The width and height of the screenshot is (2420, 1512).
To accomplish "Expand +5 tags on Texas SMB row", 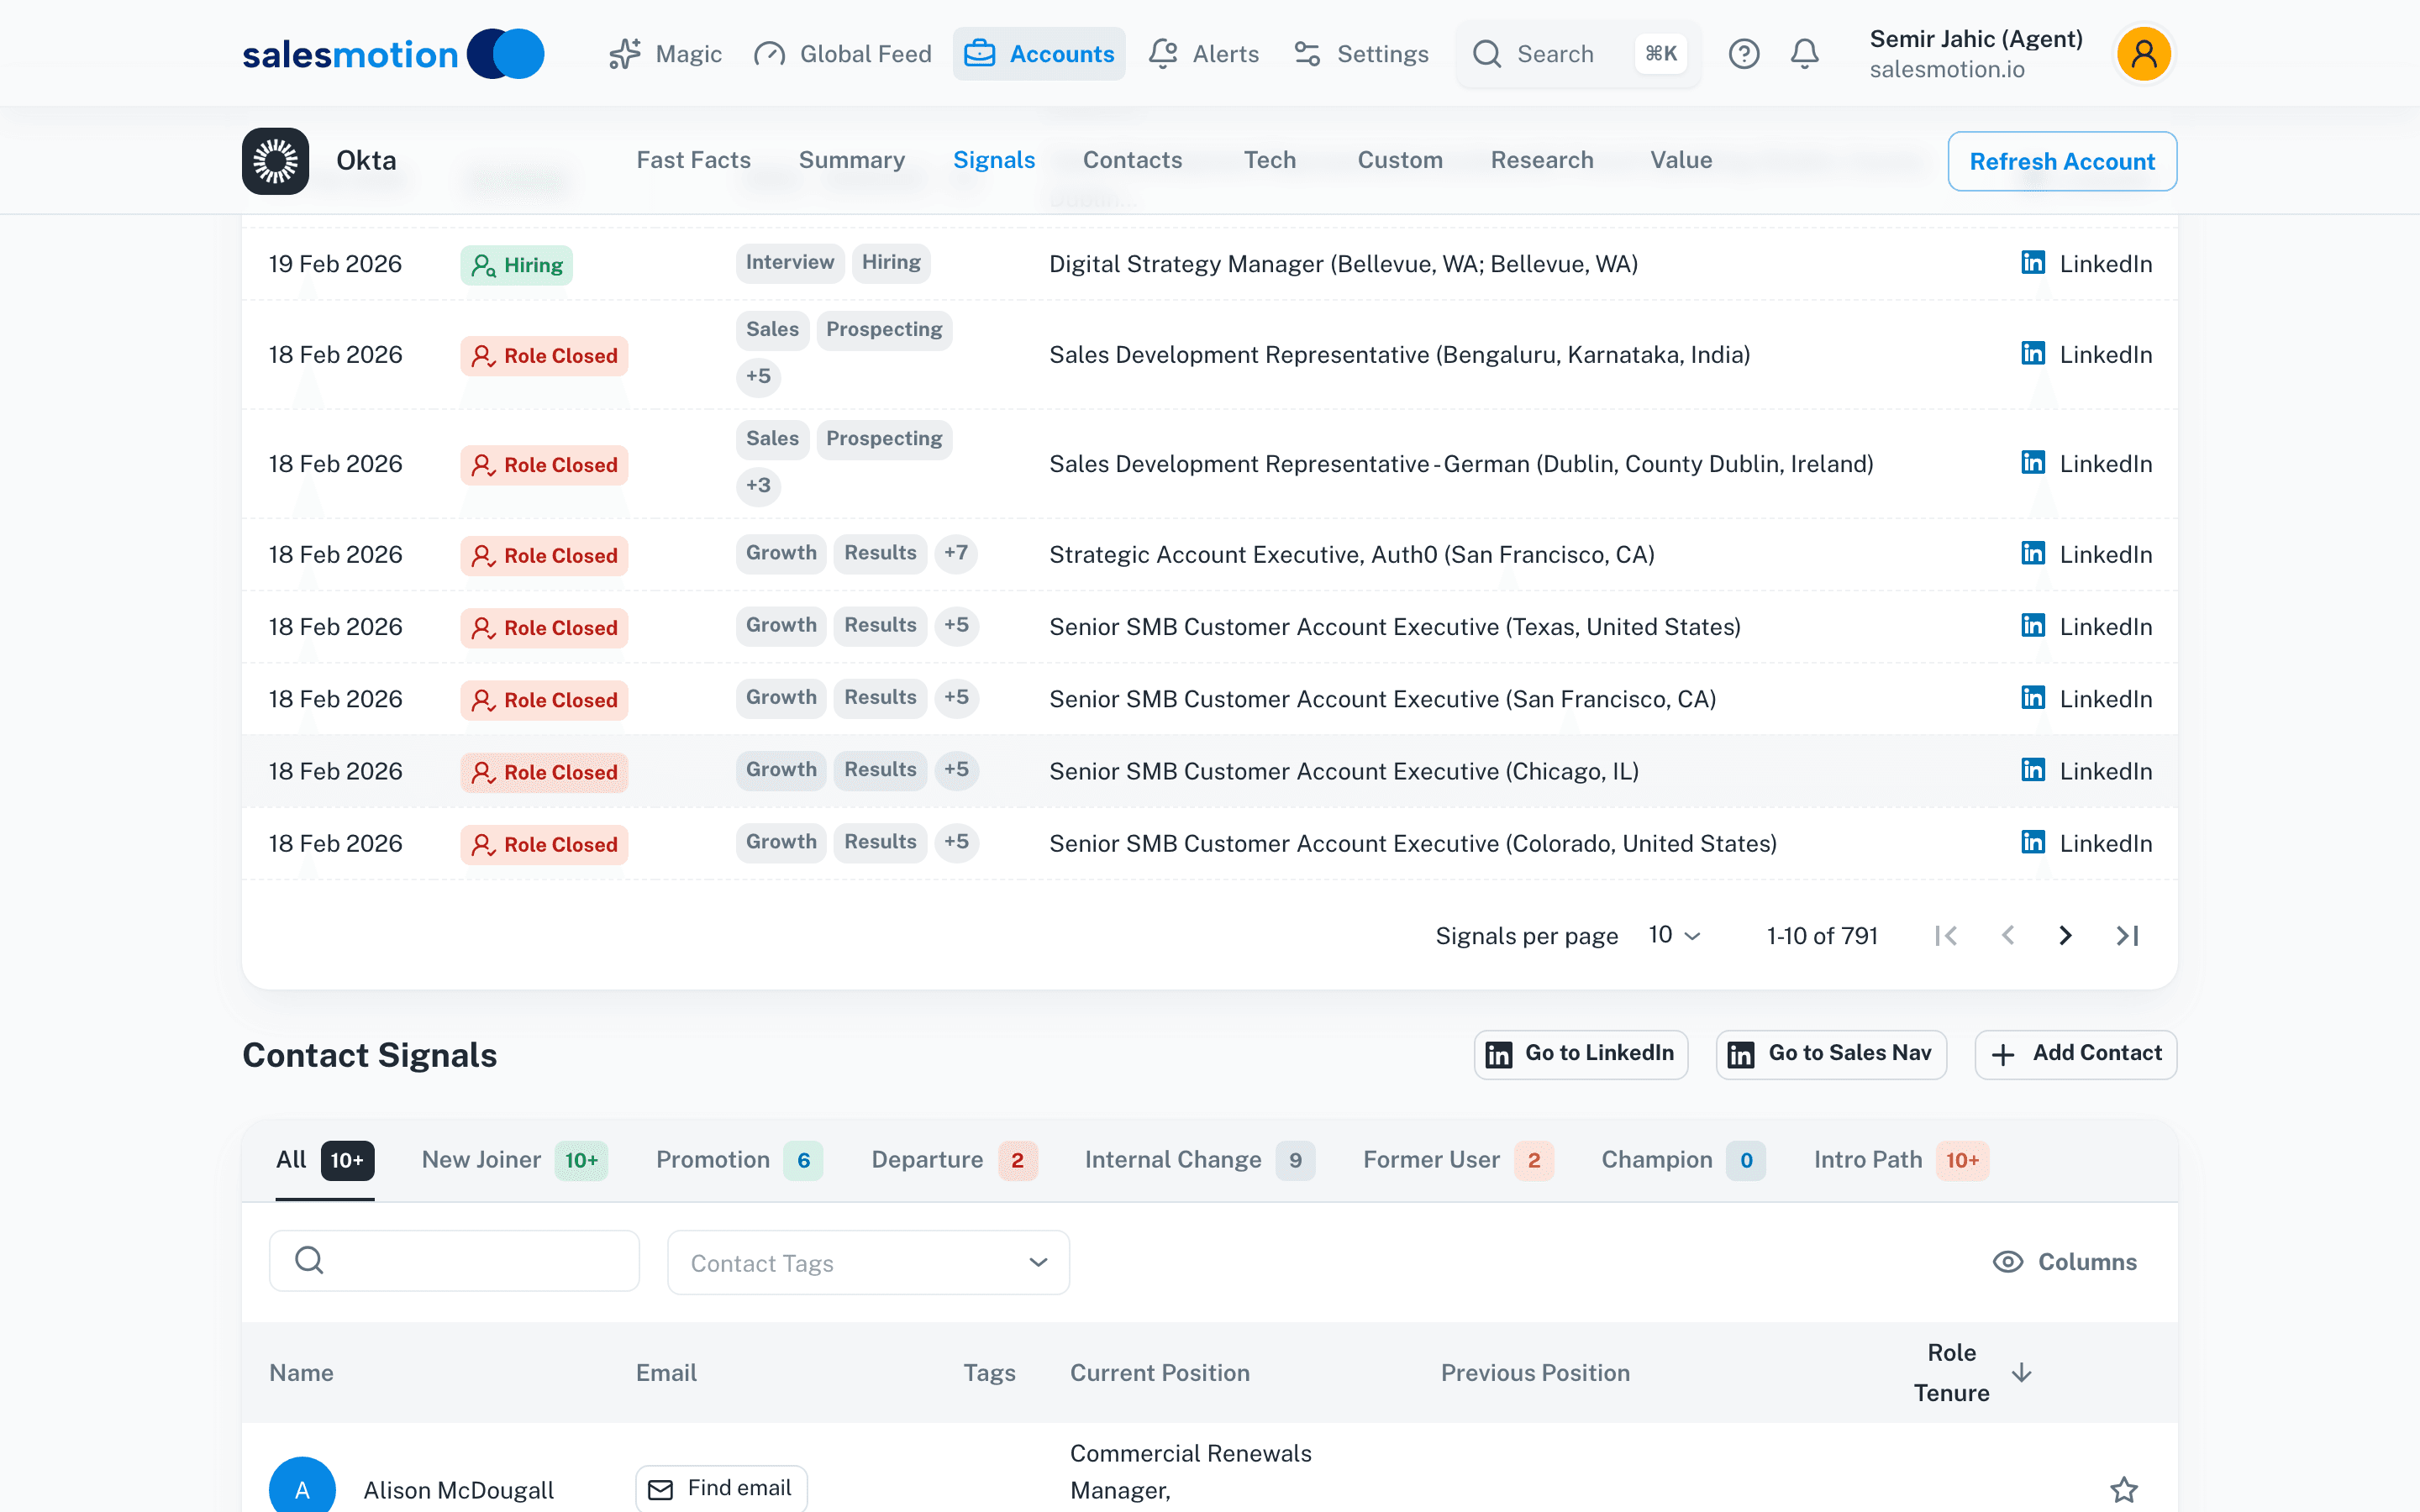I will (x=956, y=625).
